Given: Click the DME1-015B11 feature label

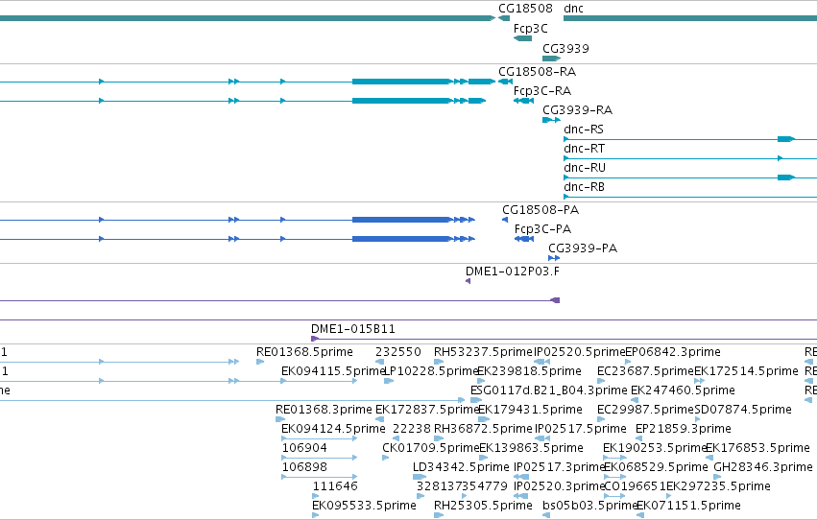Looking at the screenshot, I should point(352,329).
